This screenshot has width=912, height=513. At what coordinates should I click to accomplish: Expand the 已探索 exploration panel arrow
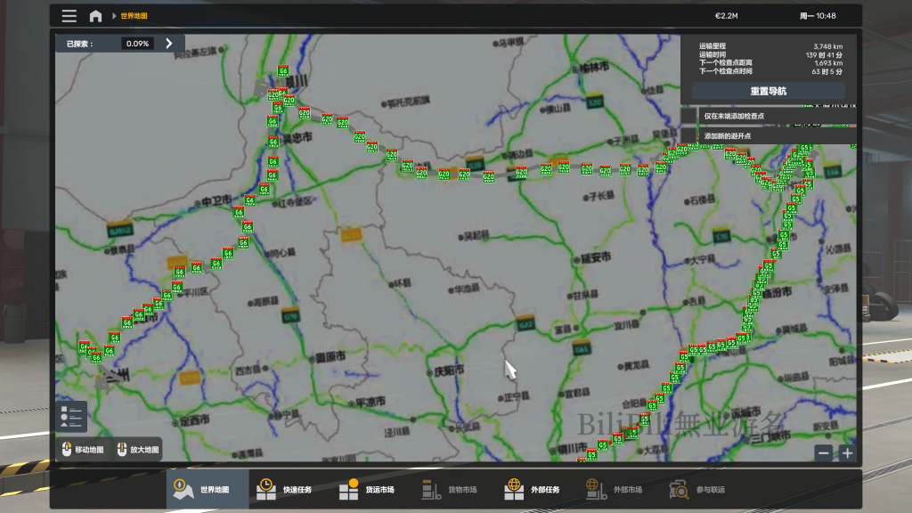pyautogui.click(x=169, y=43)
